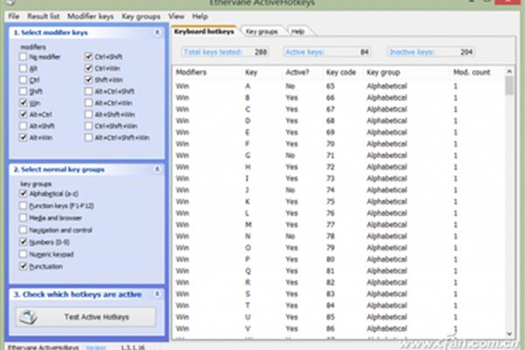Sort results by Mod. count column header
Viewport: 525px width, 350px height.
(x=472, y=72)
